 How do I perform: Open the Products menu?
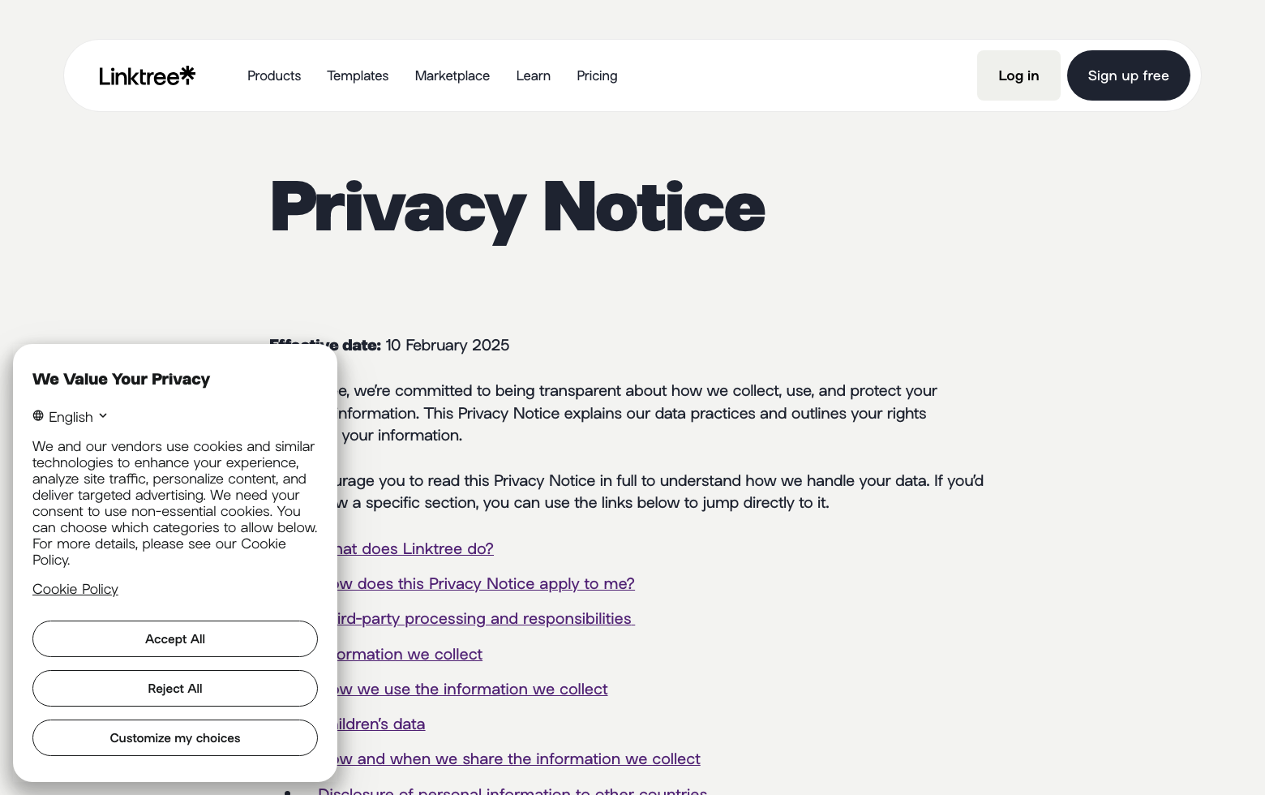pyautogui.click(x=274, y=75)
